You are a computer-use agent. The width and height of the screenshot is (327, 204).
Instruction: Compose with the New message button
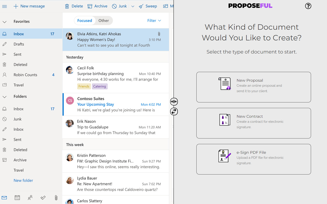(29, 6)
